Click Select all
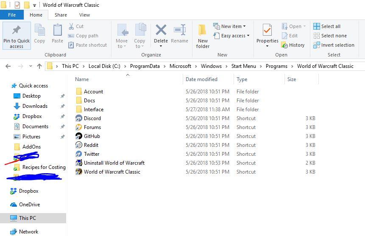The width and height of the screenshot is (365, 236). pyautogui.click(x=327, y=26)
